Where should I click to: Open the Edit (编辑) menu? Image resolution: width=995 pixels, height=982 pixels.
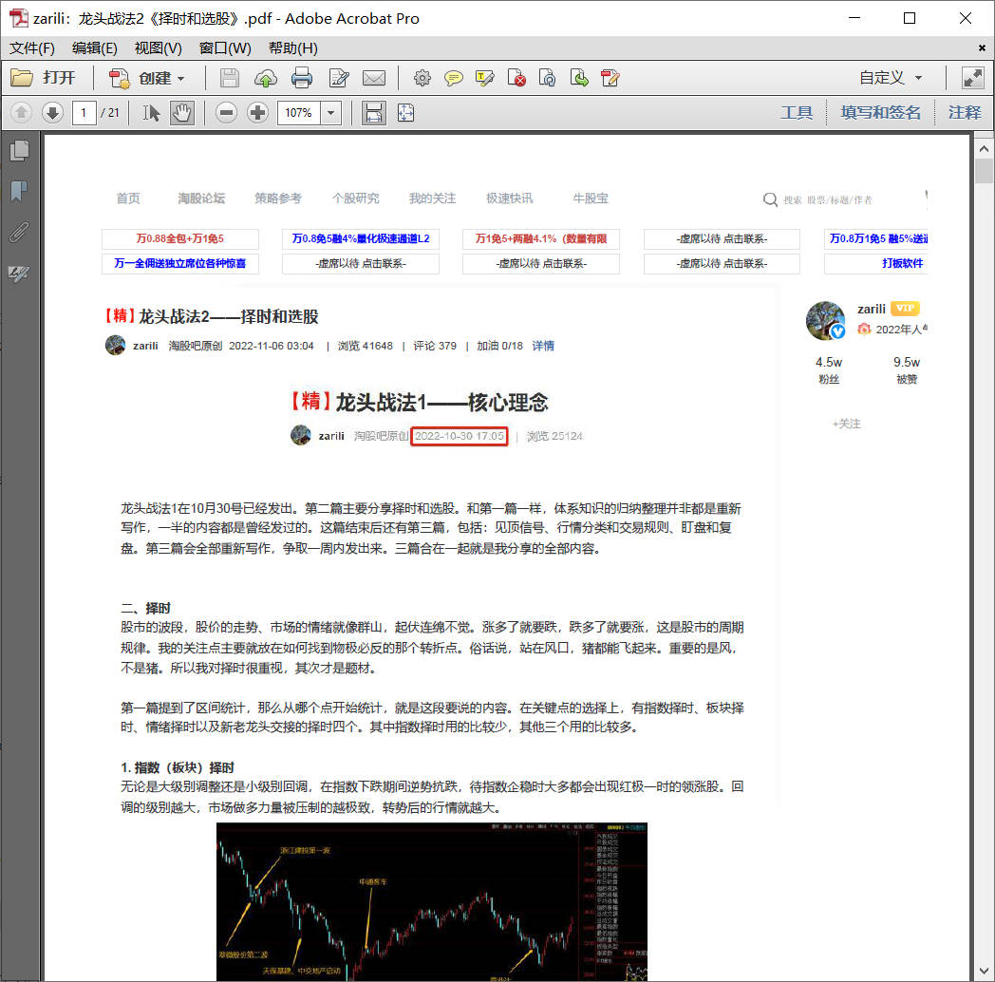tap(95, 48)
